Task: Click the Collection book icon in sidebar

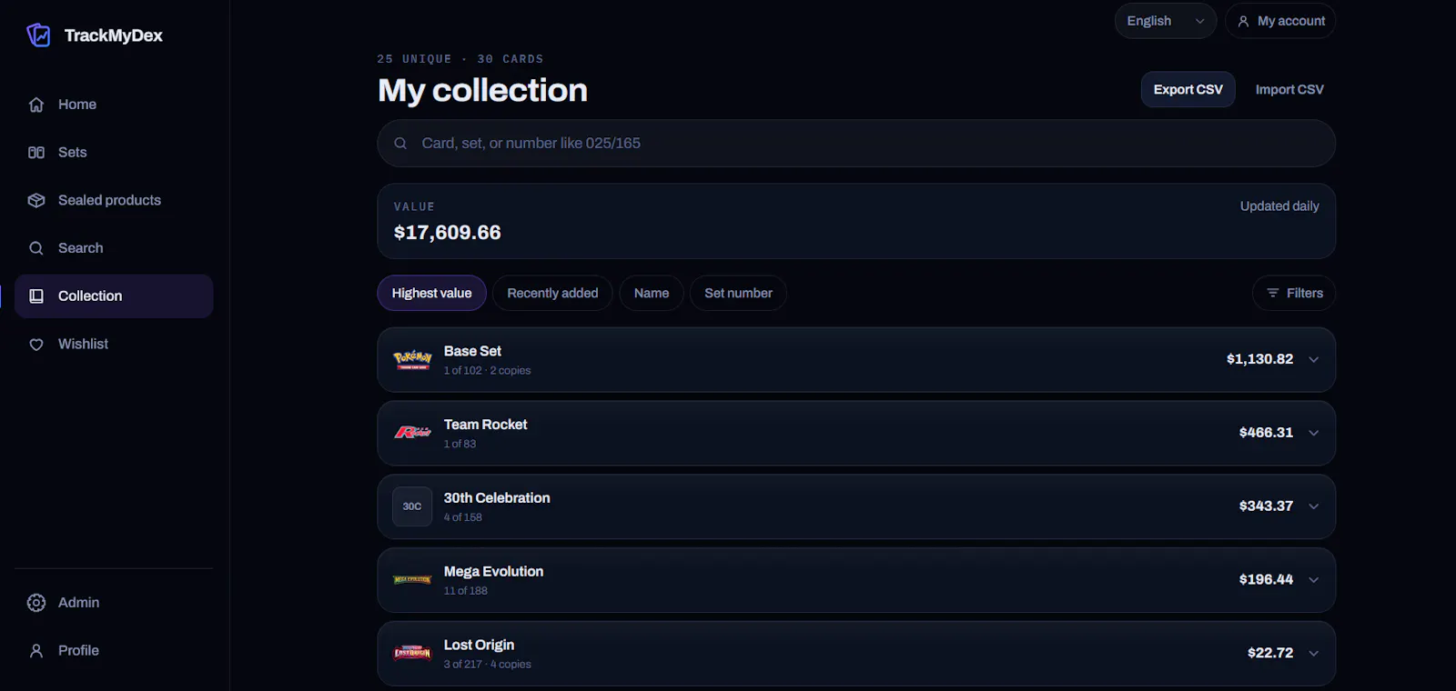Action: (36, 296)
